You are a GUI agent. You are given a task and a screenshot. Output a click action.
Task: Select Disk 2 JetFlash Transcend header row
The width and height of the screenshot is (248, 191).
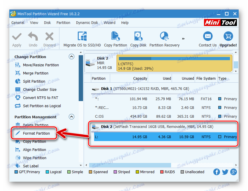coord(164,127)
